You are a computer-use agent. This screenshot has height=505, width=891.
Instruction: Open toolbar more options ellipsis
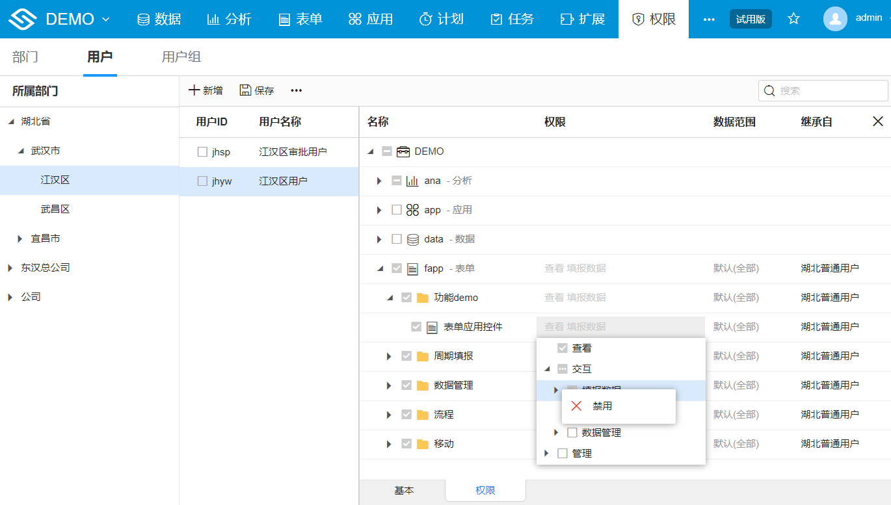coord(296,91)
